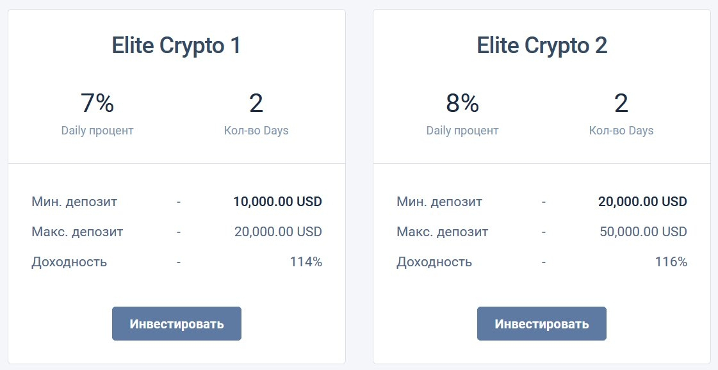Click "Мин. депозит" label in Elite Crypto 2
This screenshot has width=718, height=370.
point(439,202)
